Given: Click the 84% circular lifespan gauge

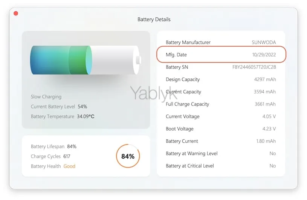Looking at the screenshot, I should [x=128, y=156].
